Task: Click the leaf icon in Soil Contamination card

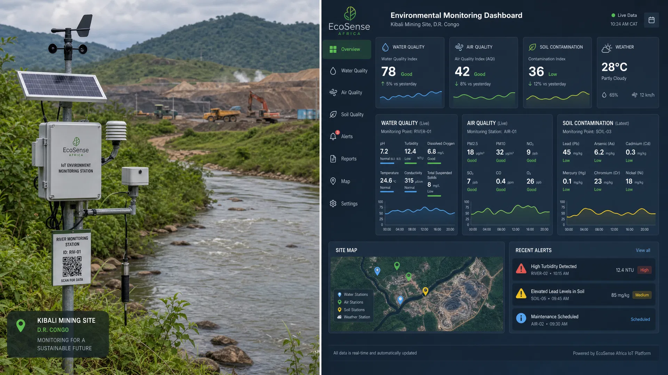Action: point(532,47)
